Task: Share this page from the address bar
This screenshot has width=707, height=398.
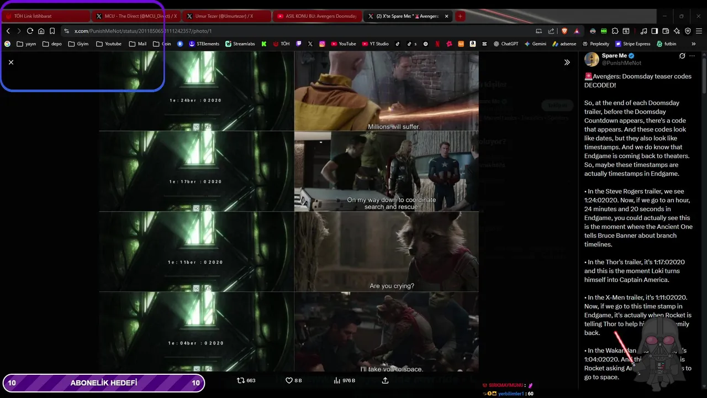Action: 551,31
